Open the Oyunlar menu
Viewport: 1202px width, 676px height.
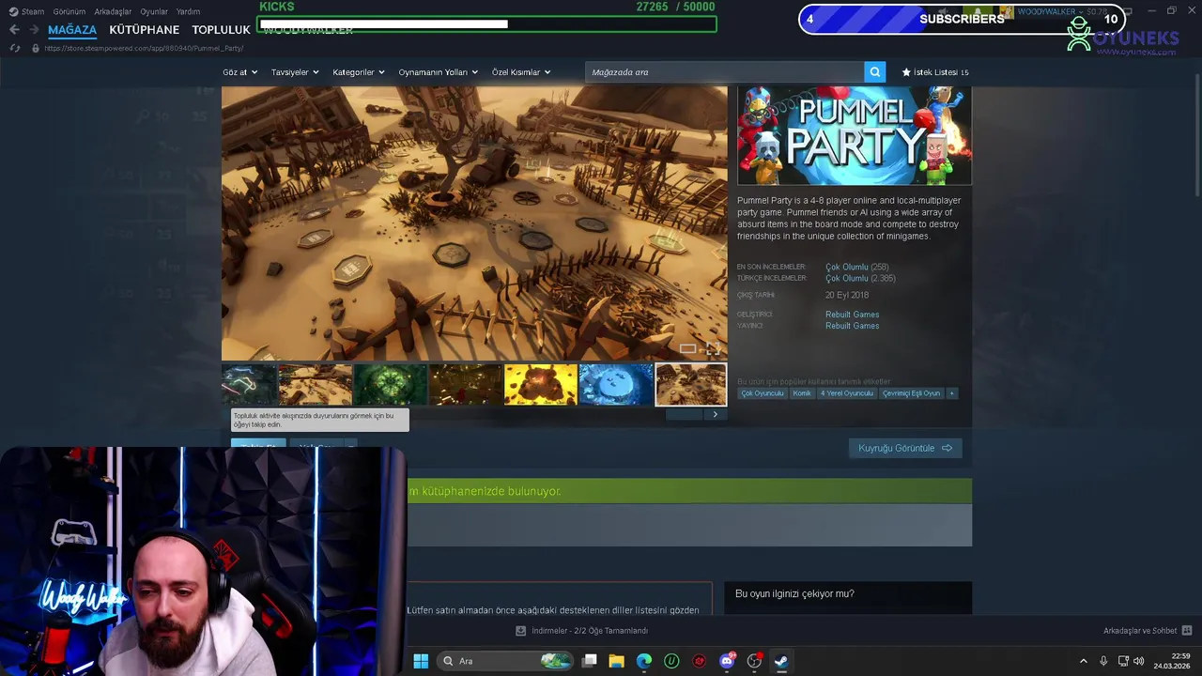(x=154, y=12)
